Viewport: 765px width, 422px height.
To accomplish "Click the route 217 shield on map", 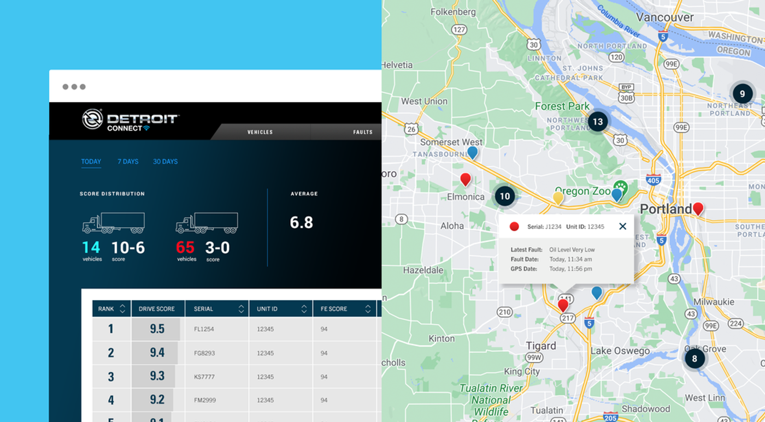I will coord(568,318).
